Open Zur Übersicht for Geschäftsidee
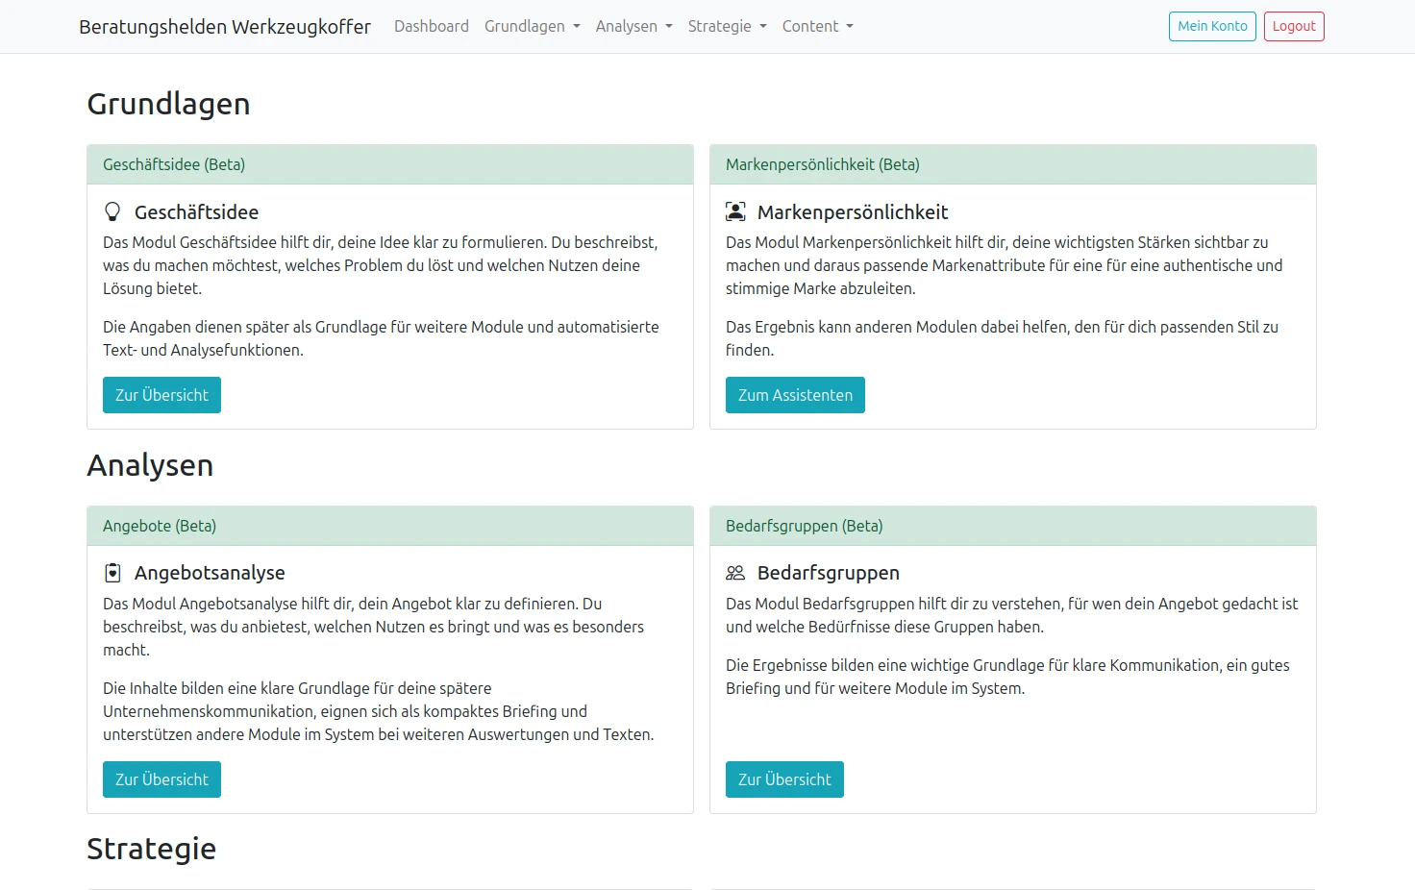 (161, 394)
